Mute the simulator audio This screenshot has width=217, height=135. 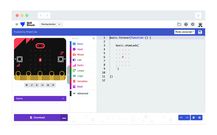click(x=42, y=85)
